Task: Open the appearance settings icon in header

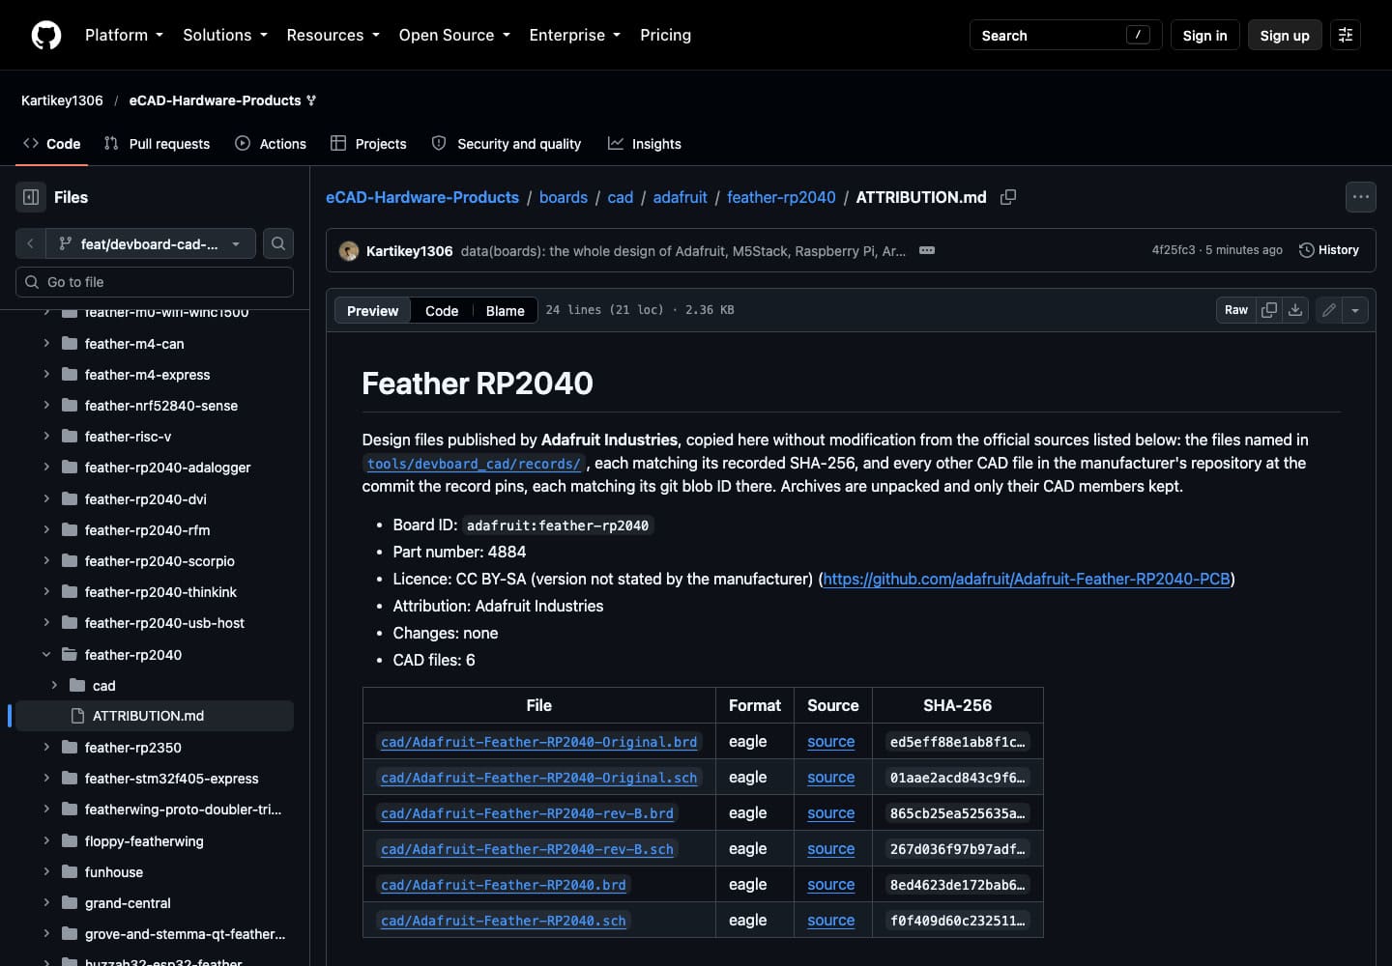Action: 1346,35
